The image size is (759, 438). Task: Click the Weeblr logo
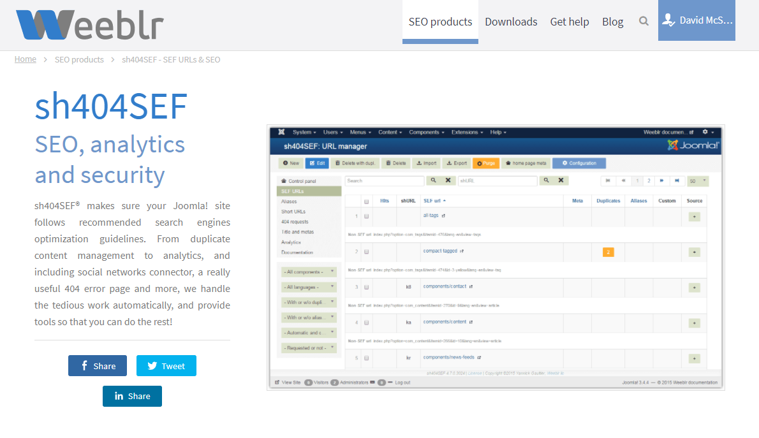[x=90, y=25]
